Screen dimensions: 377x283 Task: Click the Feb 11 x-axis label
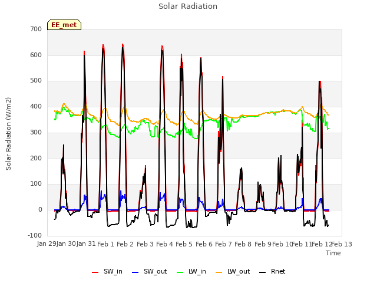coord(302,244)
